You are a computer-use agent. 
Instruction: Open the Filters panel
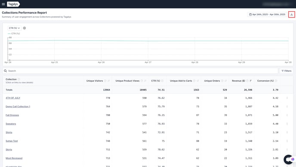[x=287, y=71]
